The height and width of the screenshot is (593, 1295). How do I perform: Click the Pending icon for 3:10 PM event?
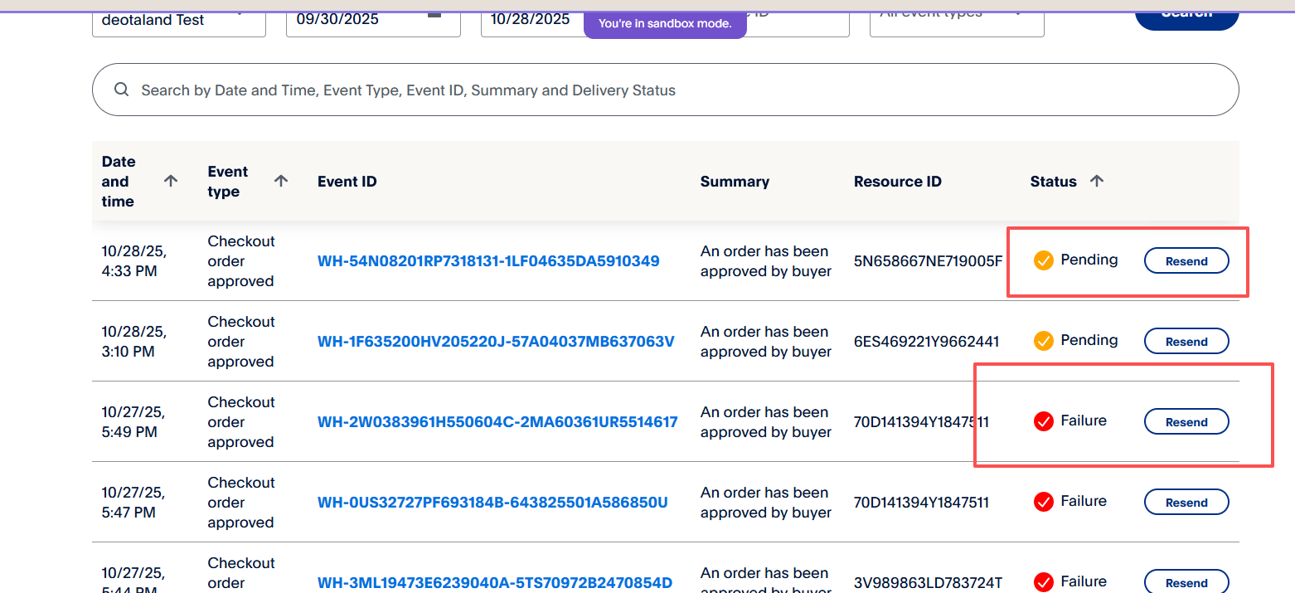(1043, 341)
